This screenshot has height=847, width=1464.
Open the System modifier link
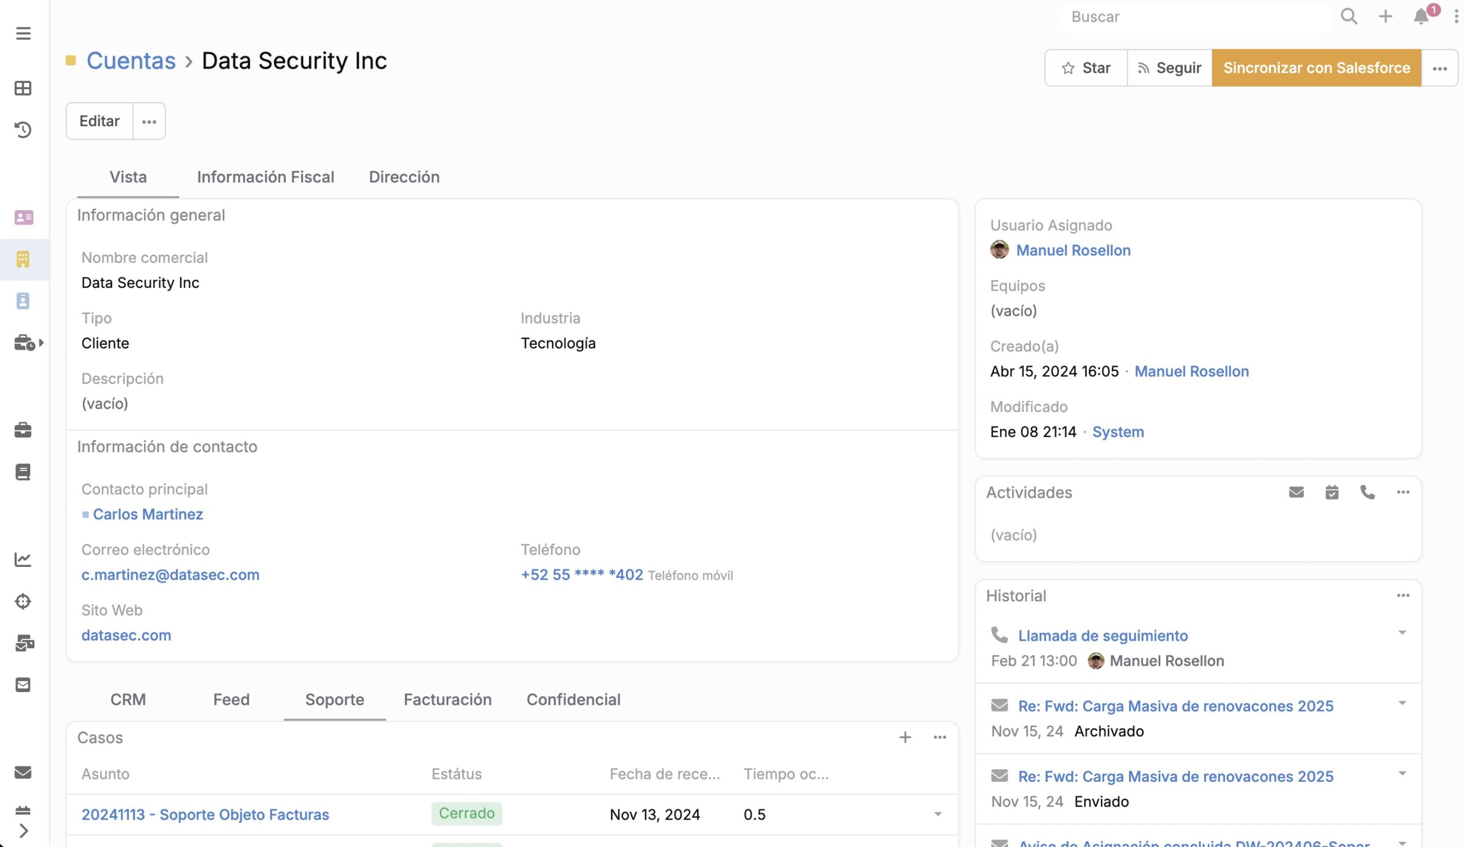1118,432
